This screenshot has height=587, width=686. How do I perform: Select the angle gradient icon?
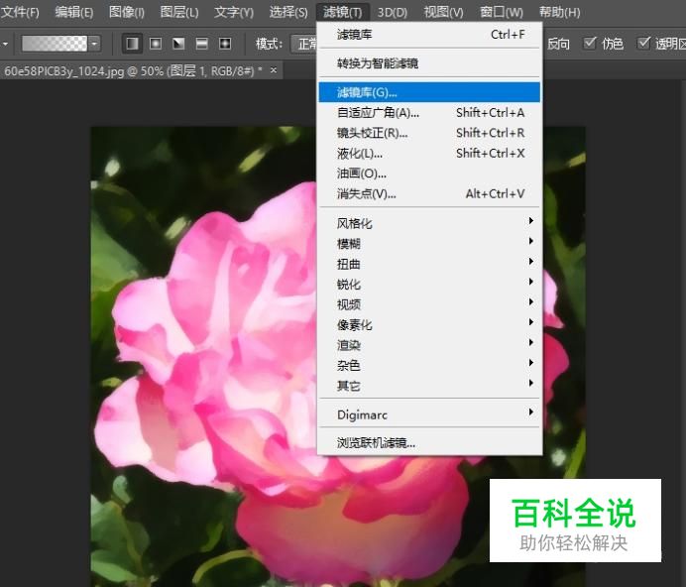[178, 44]
